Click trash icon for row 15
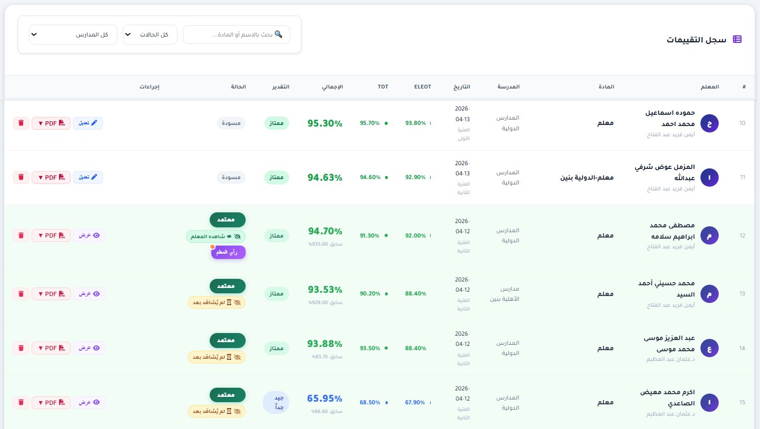The height and width of the screenshot is (429, 760). pos(21,402)
